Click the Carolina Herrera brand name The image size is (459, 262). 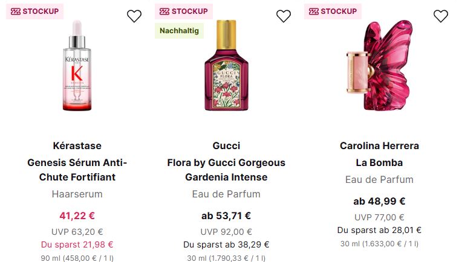pos(379,146)
